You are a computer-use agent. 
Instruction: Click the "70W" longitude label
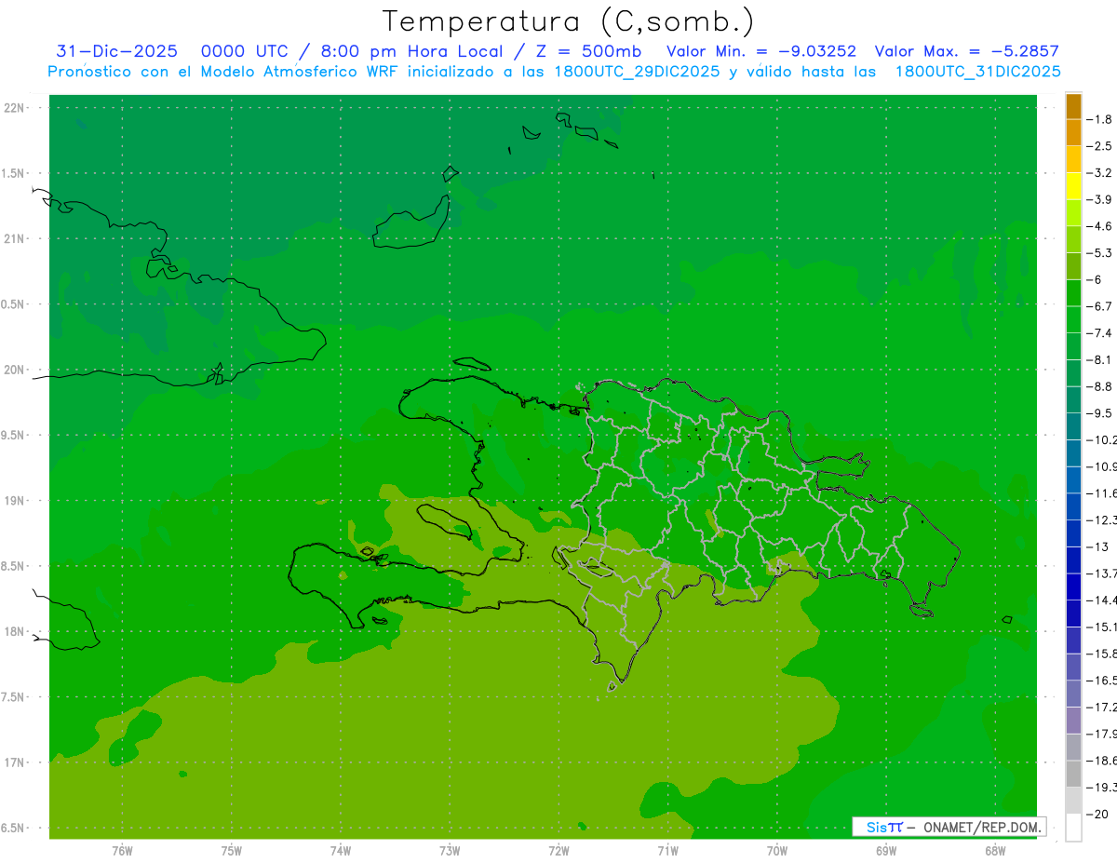776,851
